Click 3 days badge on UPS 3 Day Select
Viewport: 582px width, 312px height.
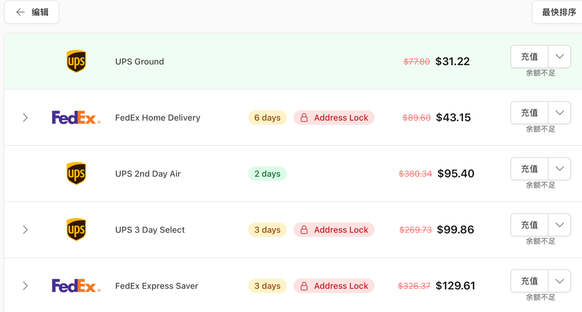coord(268,230)
